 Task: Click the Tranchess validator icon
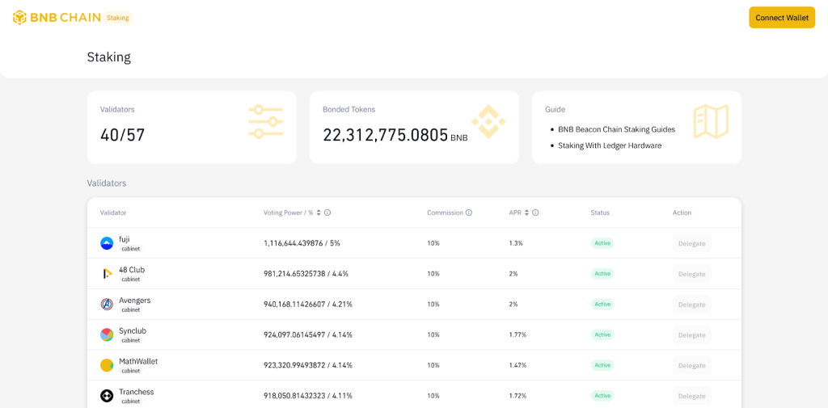(107, 396)
